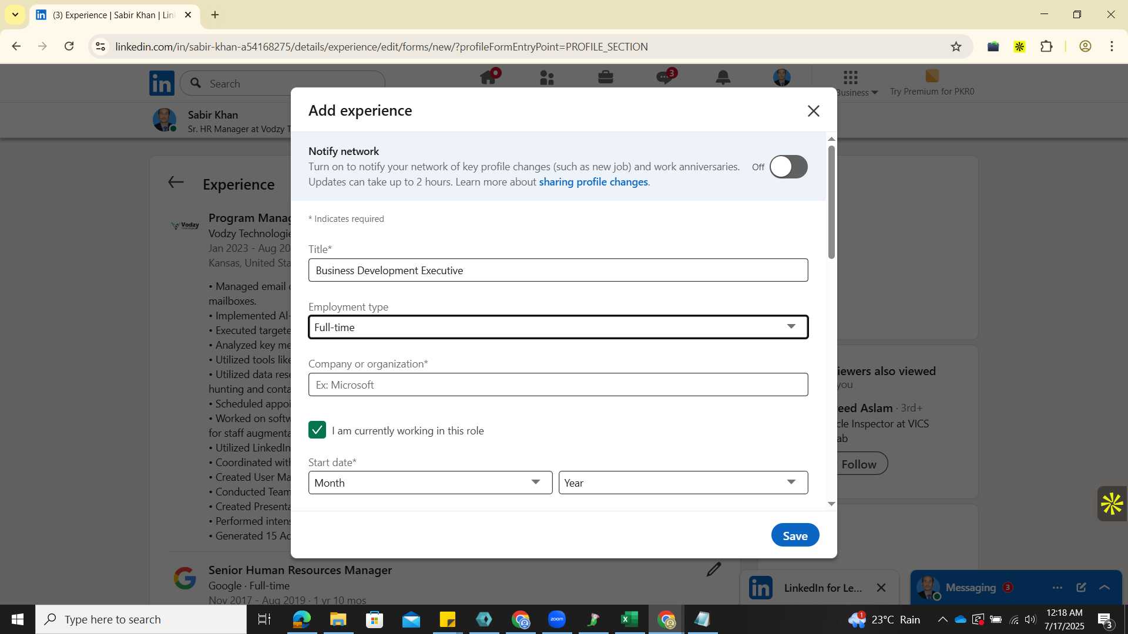This screenshot has height=634, width=1128.
Task: Click the floating yellow asterisk side widget
Action: point(1112,504)
